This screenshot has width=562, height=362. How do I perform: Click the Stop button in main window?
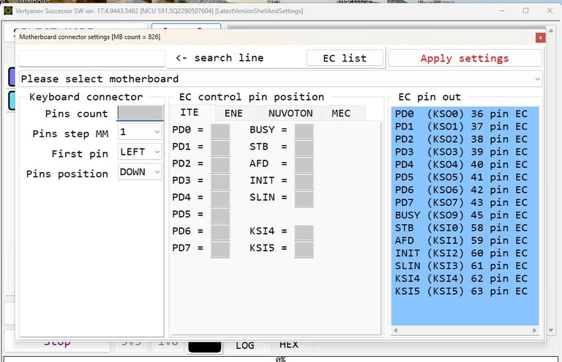tap(57, 344)
